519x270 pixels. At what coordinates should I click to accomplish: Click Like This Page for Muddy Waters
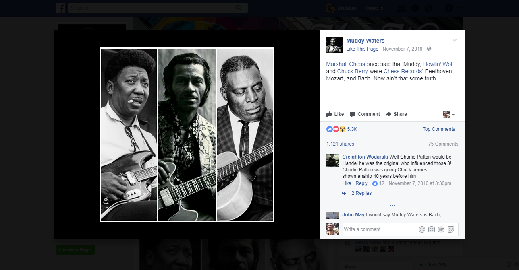click(362, 49)
